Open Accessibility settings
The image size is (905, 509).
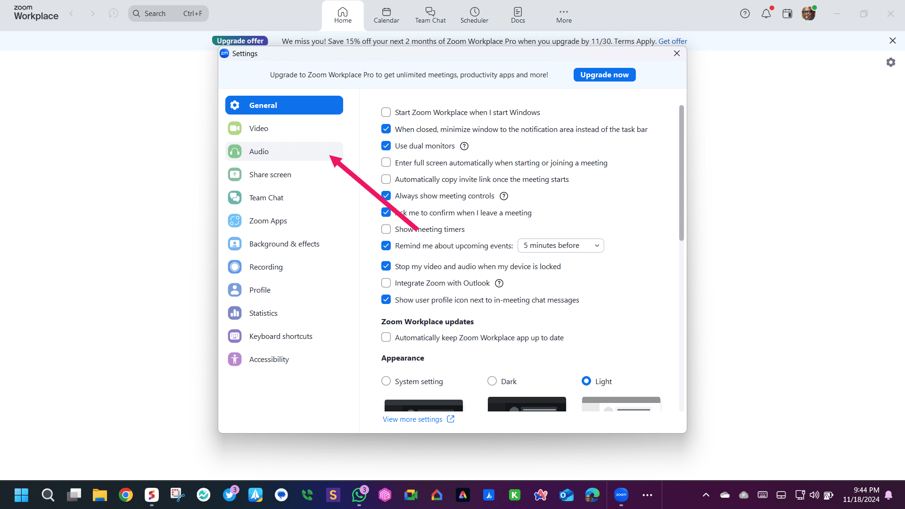tap(284, 359)
